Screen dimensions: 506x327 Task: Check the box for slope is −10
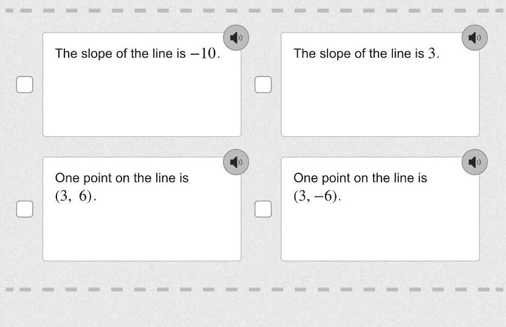(24, 84)
